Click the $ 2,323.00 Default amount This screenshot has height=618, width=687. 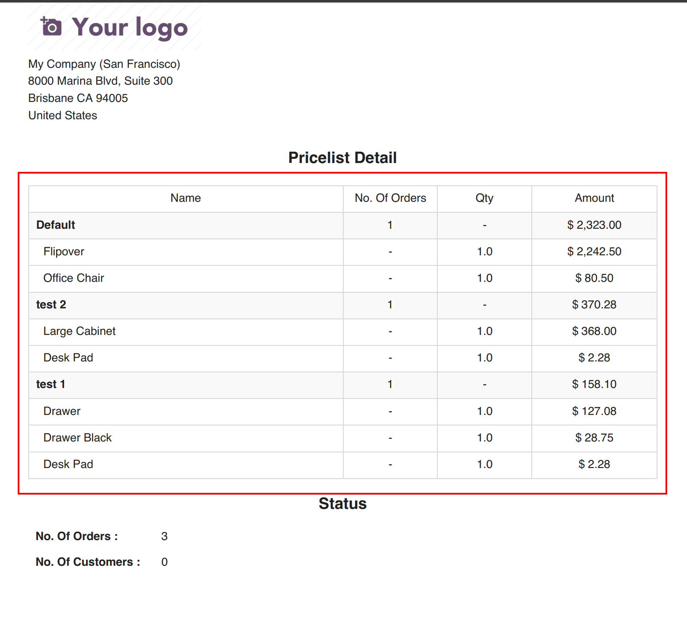(594, 225)
